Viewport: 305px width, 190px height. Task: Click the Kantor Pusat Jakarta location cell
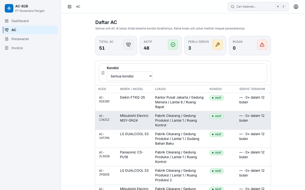[x=179, y=102]
